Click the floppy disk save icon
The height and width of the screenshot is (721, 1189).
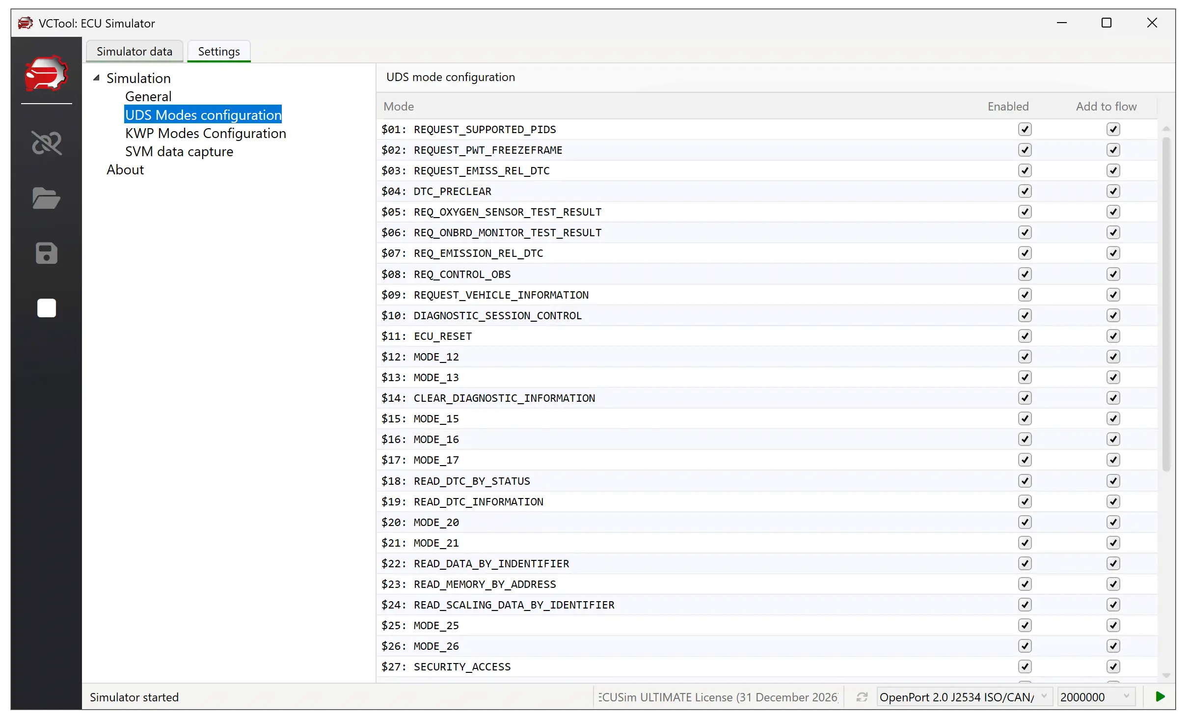[46, 253]
